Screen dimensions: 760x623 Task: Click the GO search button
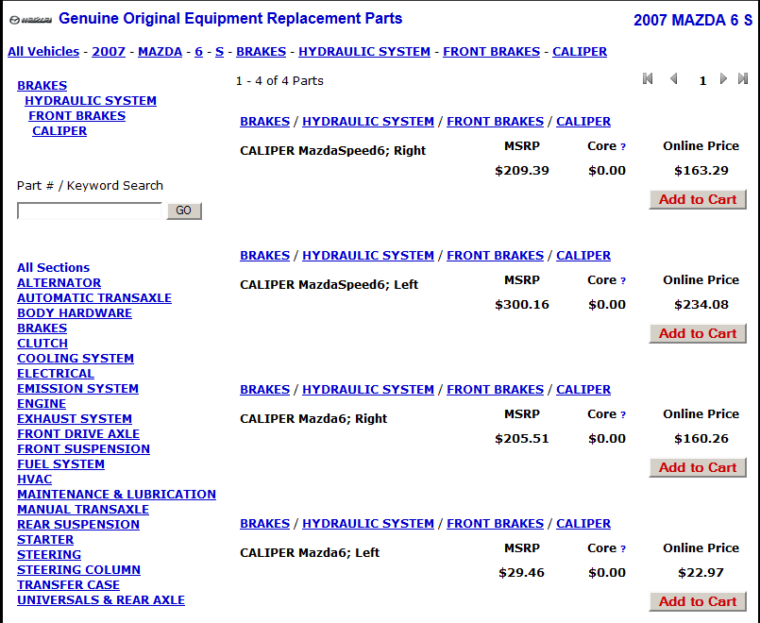click(184, 210)
